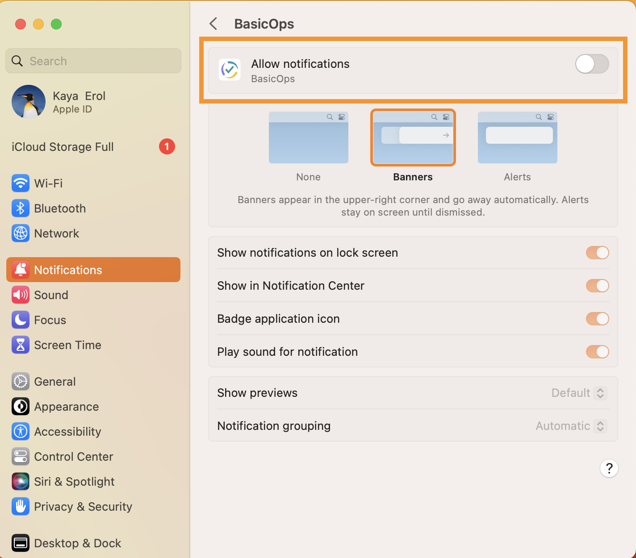
Task: Click the Accessibility icon in sidebar
Action: (x=21, y=432)
